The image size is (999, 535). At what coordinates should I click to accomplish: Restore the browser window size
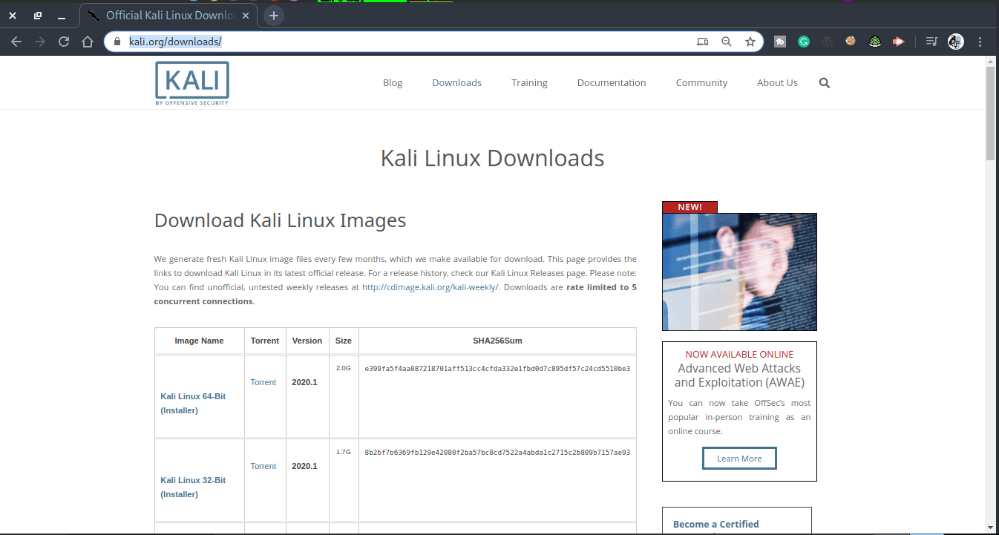(38, 15)
